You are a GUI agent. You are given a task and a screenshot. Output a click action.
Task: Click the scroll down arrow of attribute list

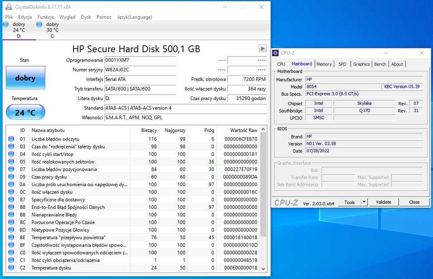click(263, 269)
